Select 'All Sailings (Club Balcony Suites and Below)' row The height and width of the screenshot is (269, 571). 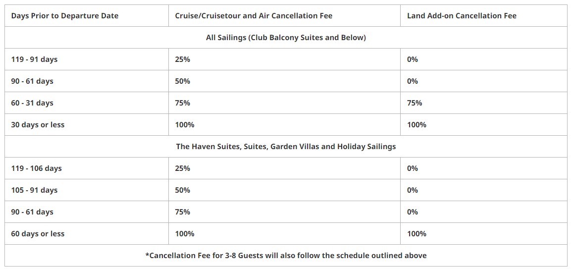coord(285,38)
